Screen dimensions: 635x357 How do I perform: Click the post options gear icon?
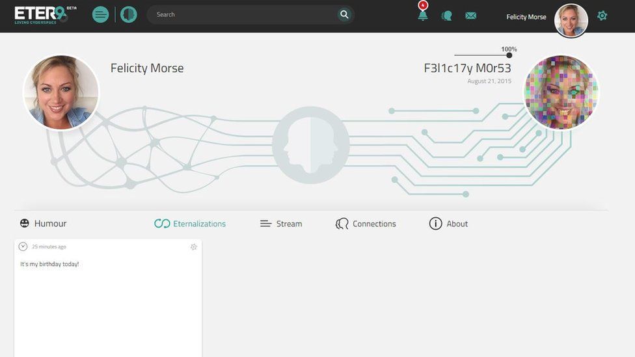194,247
